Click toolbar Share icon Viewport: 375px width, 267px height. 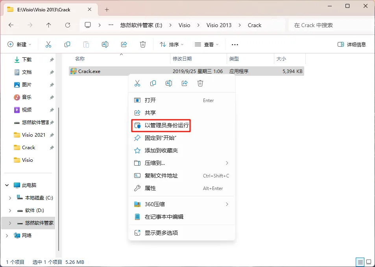pyautogui.click(x=124, y=44)
